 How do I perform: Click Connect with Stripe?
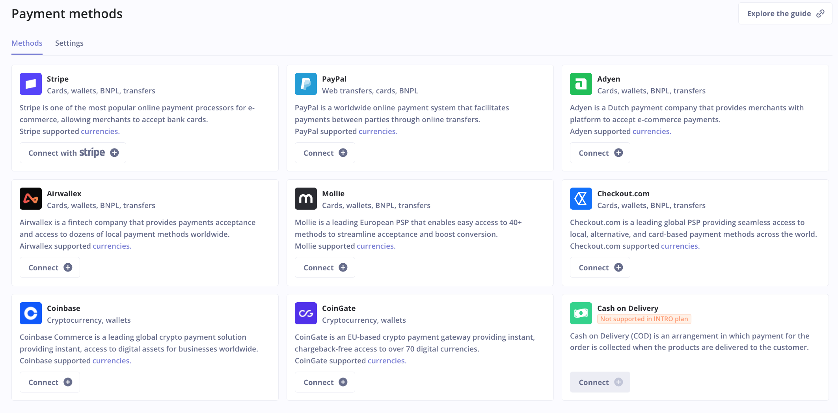click(73, 153)
